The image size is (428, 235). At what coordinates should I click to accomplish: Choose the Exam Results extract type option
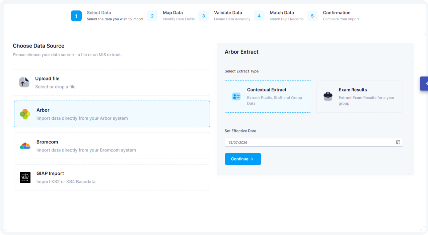point(360,97)
